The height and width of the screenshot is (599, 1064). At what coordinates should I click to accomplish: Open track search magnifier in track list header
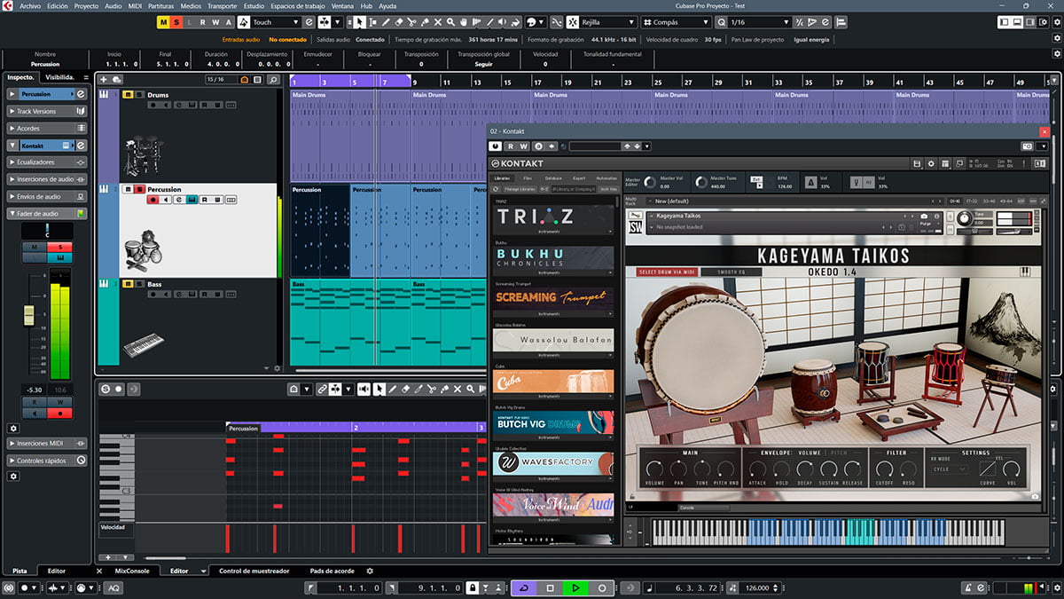pyautogui.click(x=274, y=80)
